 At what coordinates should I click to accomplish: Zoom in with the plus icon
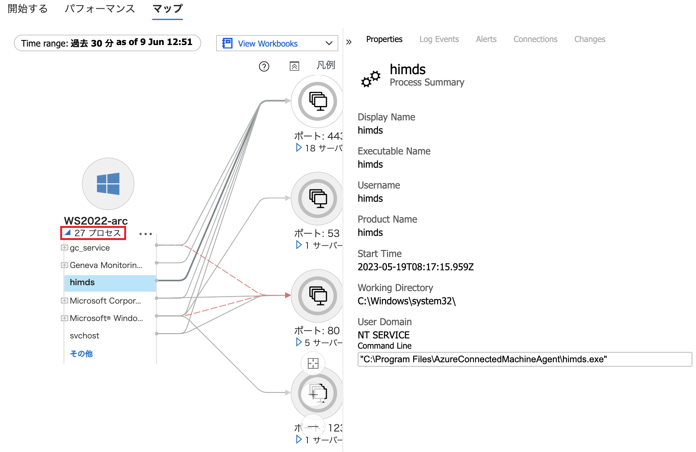[313, 395]
